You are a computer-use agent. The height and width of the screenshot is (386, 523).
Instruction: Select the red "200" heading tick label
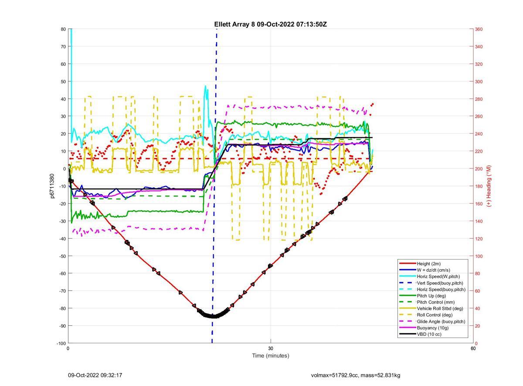479,169
